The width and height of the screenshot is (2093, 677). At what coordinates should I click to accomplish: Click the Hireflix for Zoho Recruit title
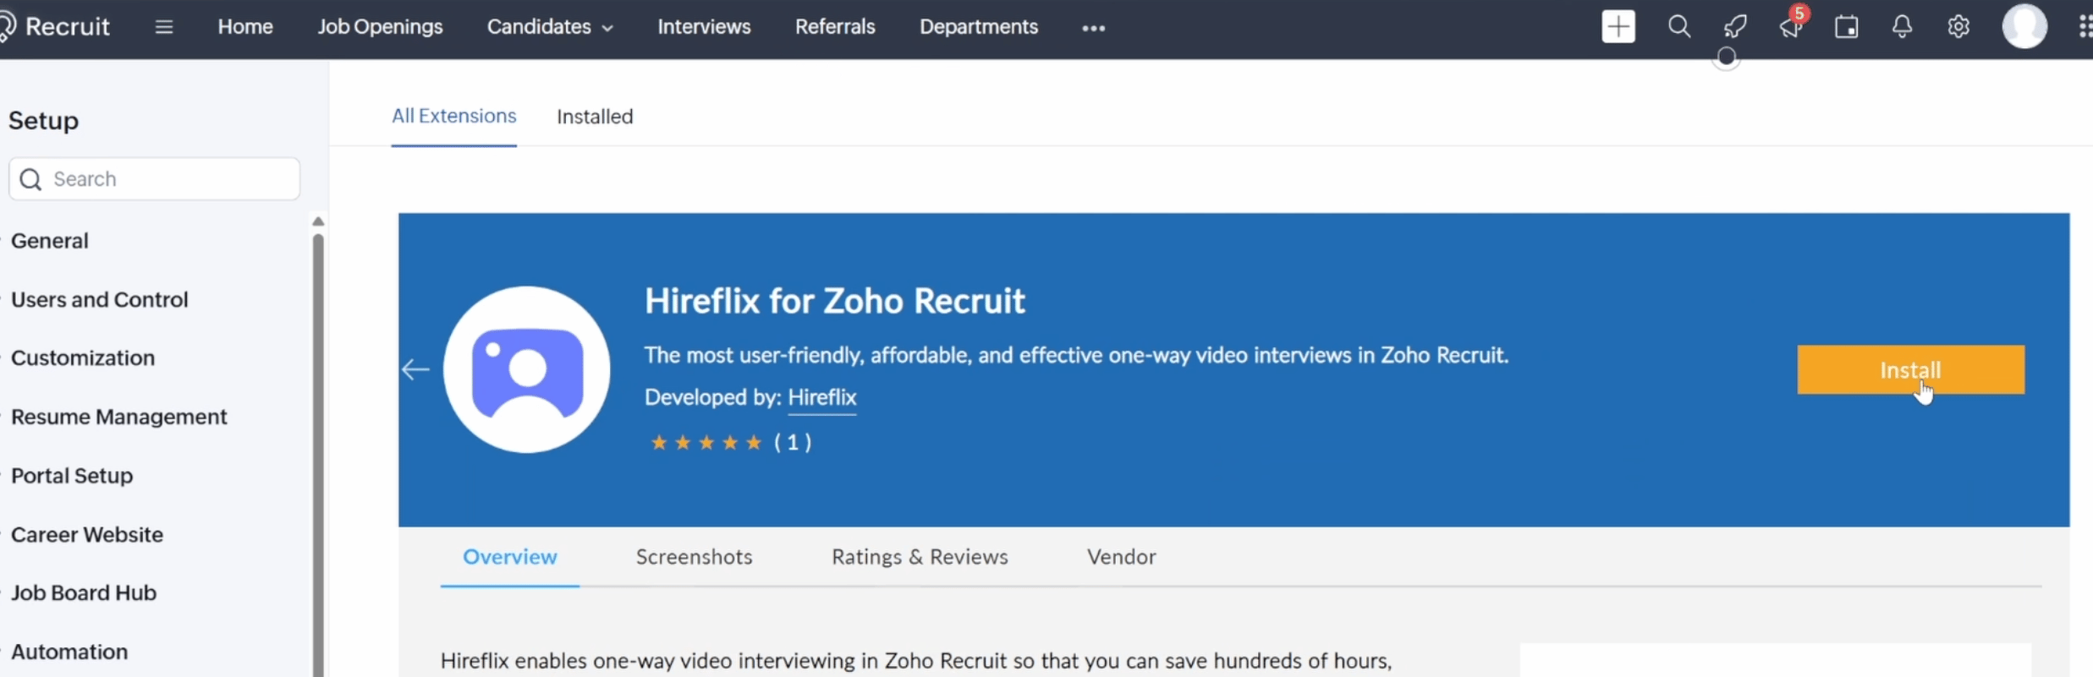point(834,301)
